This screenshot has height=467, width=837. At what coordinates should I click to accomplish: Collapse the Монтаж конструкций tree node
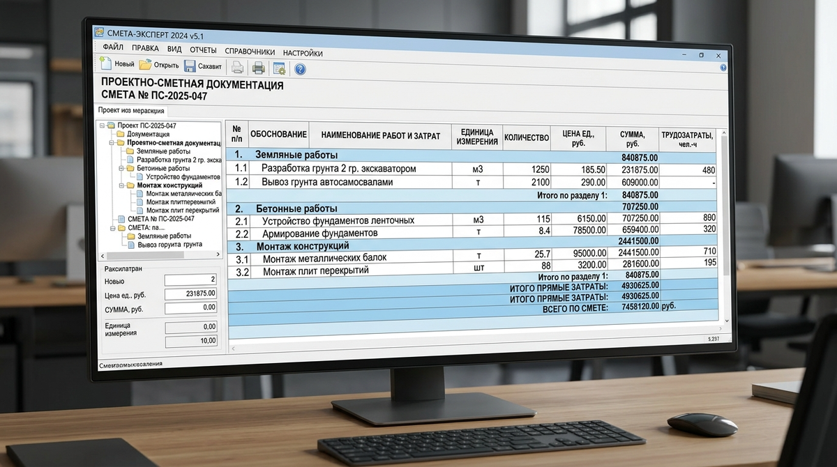pyautogui.click(x=121, y=185)
